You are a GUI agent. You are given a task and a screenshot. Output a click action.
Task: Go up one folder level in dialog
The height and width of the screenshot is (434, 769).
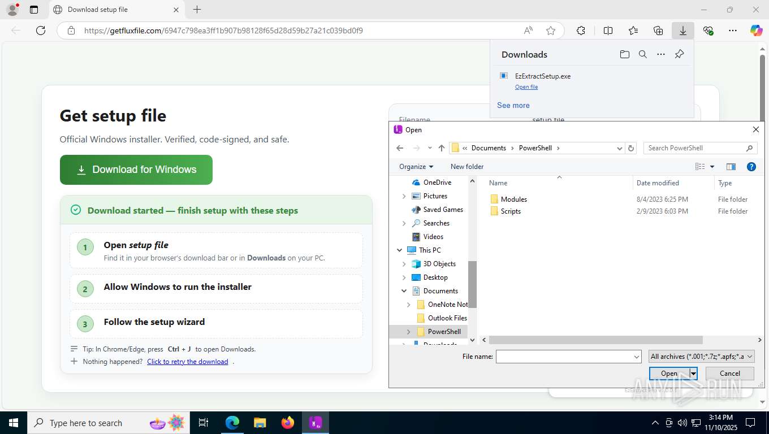pyautogui.click(x=442, y=148)
